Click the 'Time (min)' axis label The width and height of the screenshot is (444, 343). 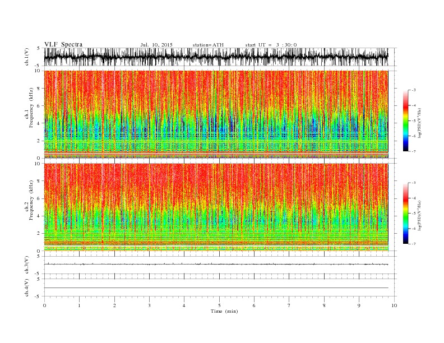tap(224, 311)
